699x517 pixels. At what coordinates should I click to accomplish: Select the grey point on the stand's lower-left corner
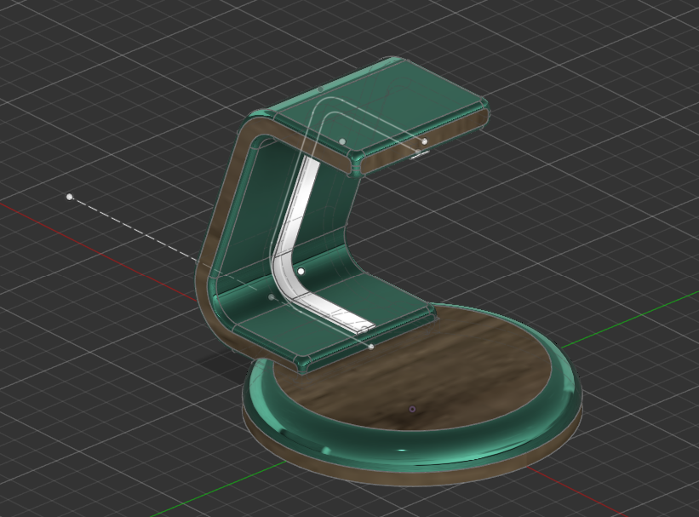click(x=272, y=297)
